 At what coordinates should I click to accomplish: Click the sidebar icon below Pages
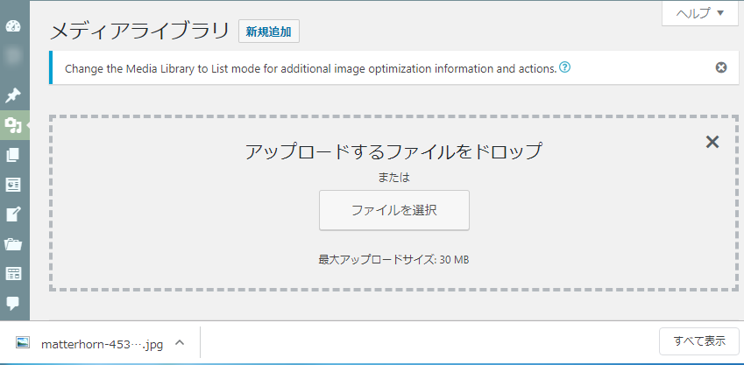(x=13, y=185)
